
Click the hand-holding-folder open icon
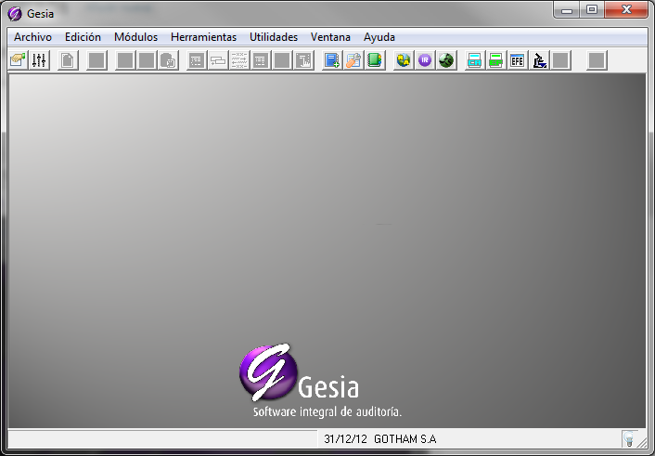tap(18, 60)
